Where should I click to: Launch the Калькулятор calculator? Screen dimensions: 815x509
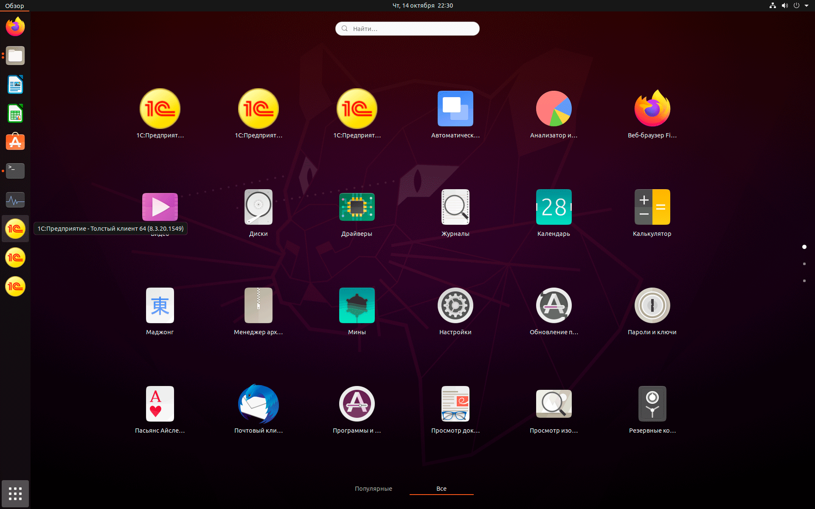point(652,207)
